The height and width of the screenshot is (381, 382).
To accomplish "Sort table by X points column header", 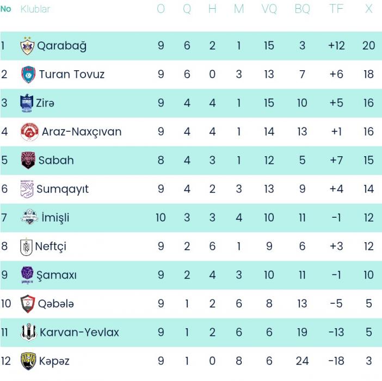I will pyautogui.click(x=368, y=9).
